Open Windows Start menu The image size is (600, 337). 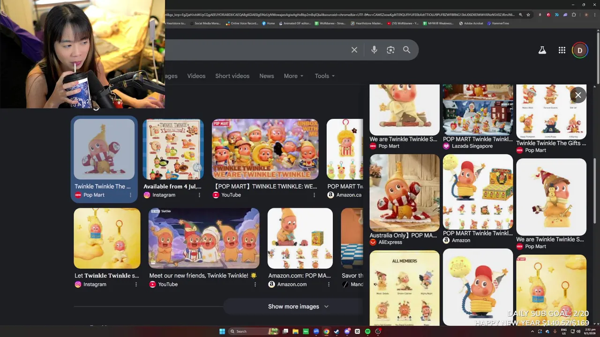[222, 331]
